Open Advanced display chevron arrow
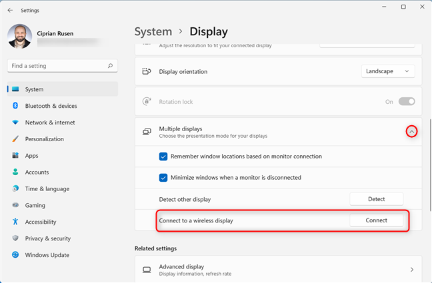The width and height of the screenshot is (432, 283). [x=412, y=270]
